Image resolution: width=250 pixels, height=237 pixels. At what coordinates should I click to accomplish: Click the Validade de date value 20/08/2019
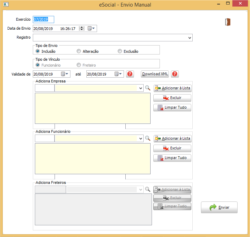point(43,74)
